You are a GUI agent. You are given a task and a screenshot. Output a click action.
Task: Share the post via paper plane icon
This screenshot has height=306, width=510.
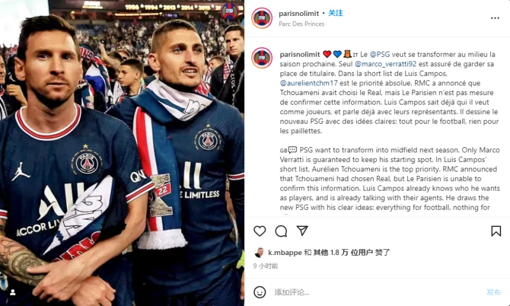point(302,231)
